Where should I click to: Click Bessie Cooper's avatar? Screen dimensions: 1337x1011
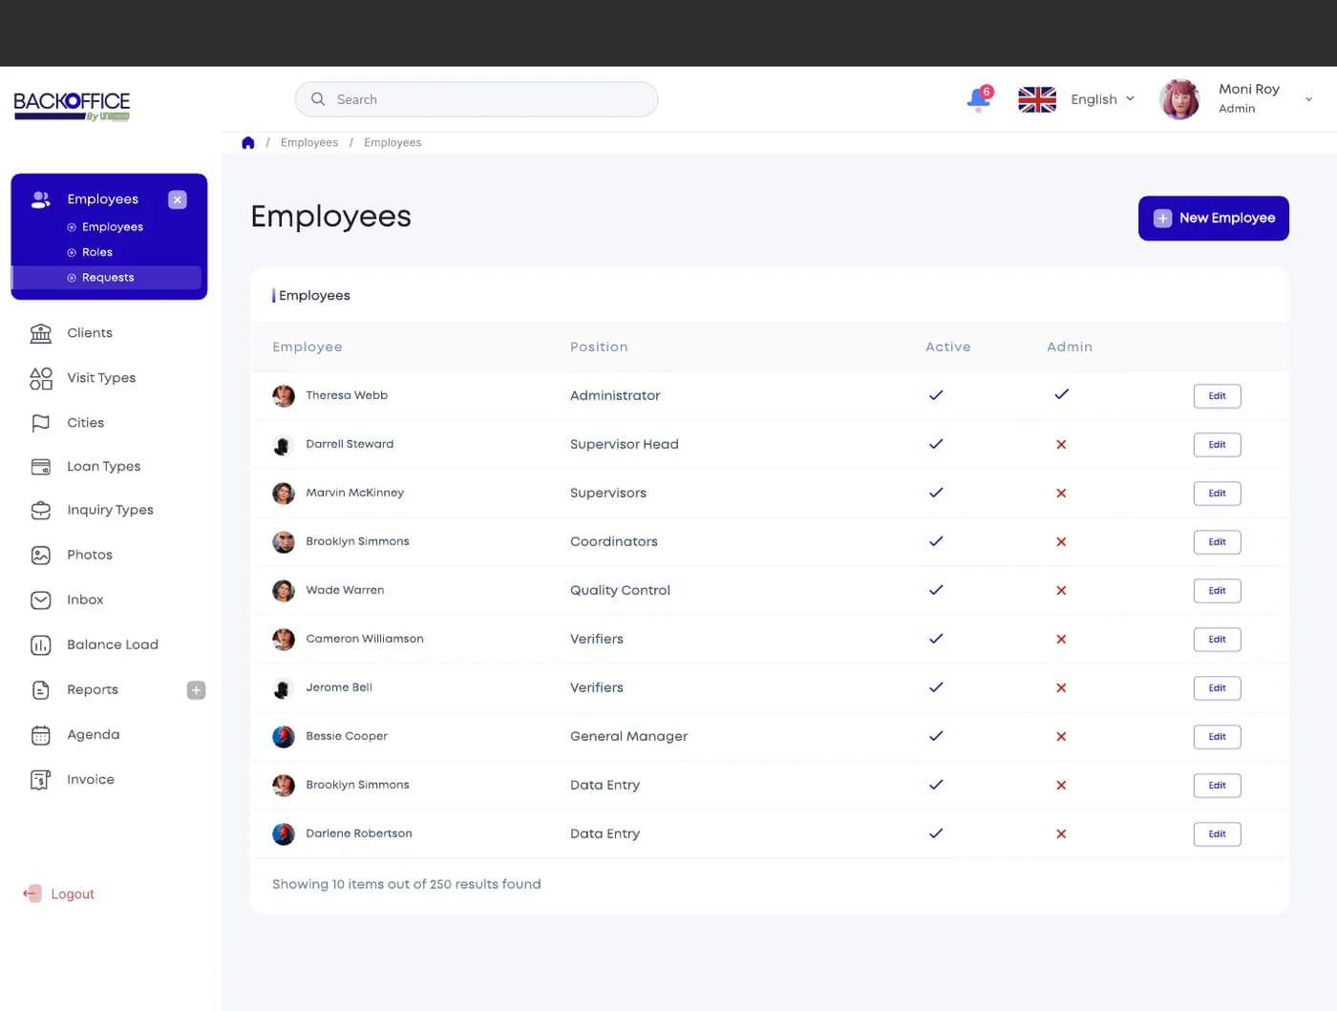284,736
